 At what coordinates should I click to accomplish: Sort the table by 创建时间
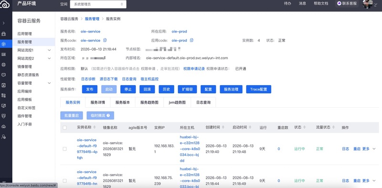pyautogui.click(x=223, y=127)
